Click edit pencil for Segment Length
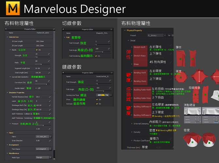 tap(49, 68)
